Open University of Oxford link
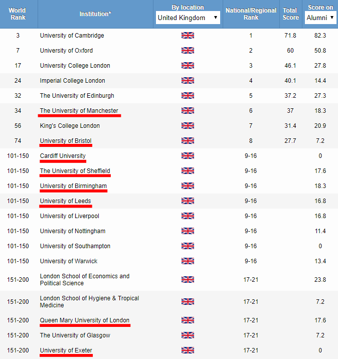The height and width of the screenshot is (359, 338). (66, 50)
